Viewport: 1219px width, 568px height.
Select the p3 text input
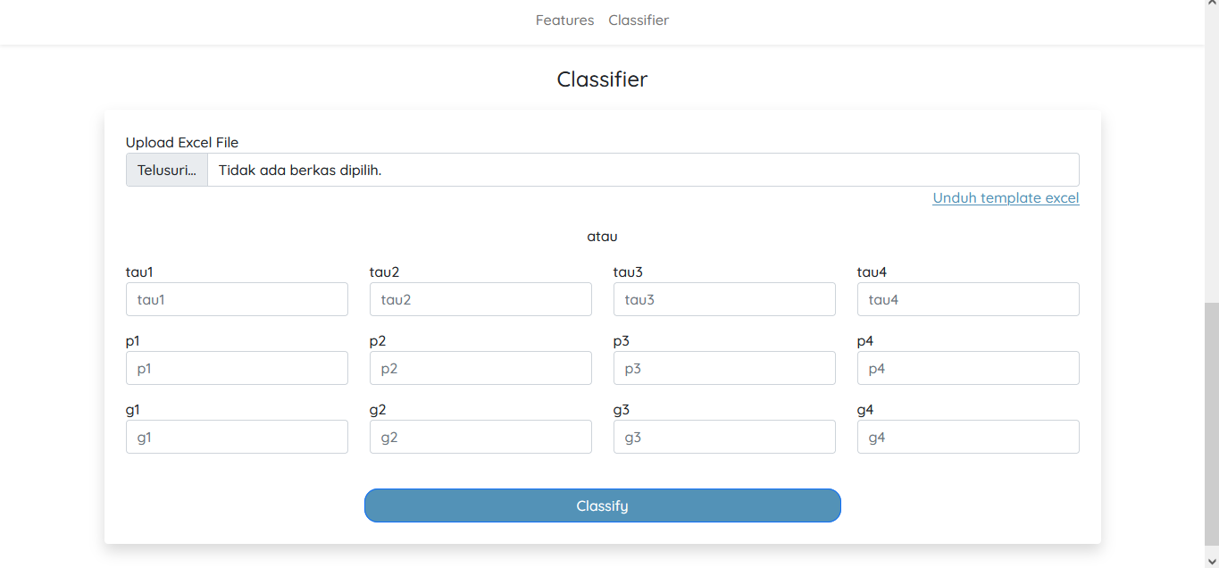point(724,368)
